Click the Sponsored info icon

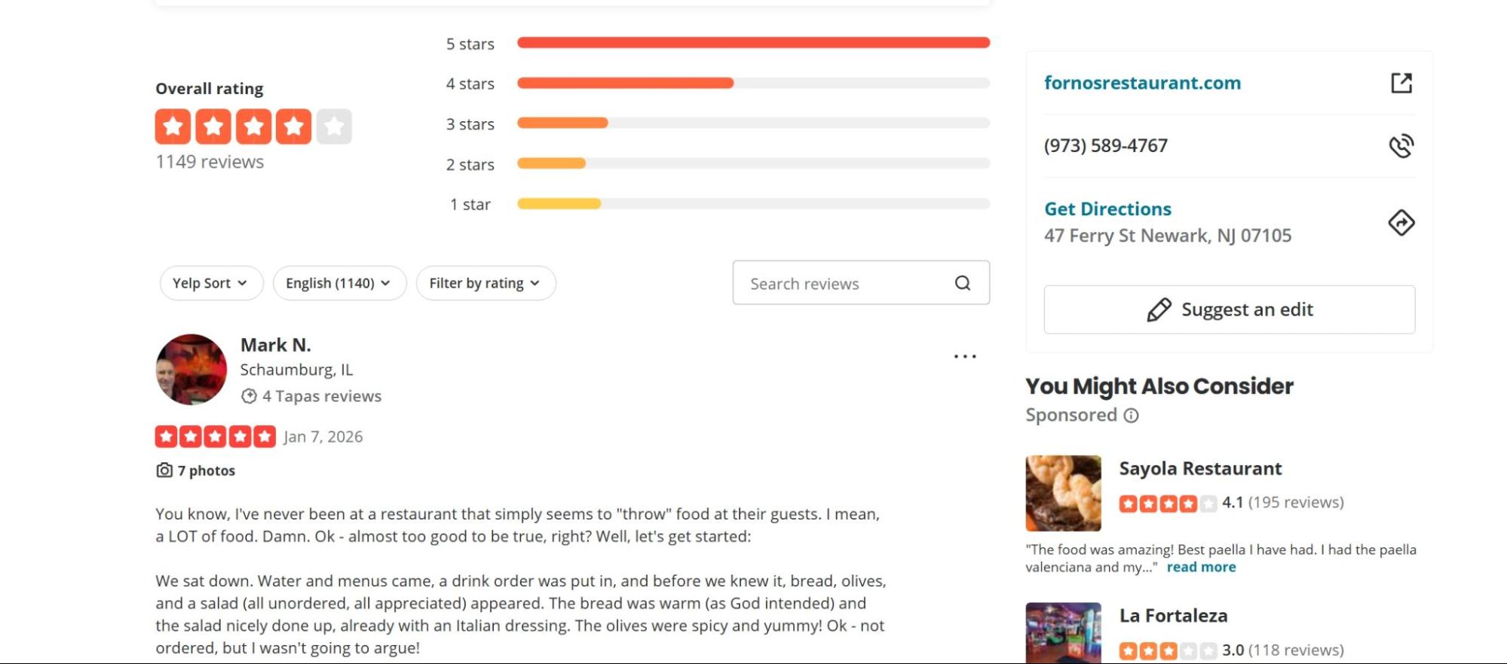1131,416
